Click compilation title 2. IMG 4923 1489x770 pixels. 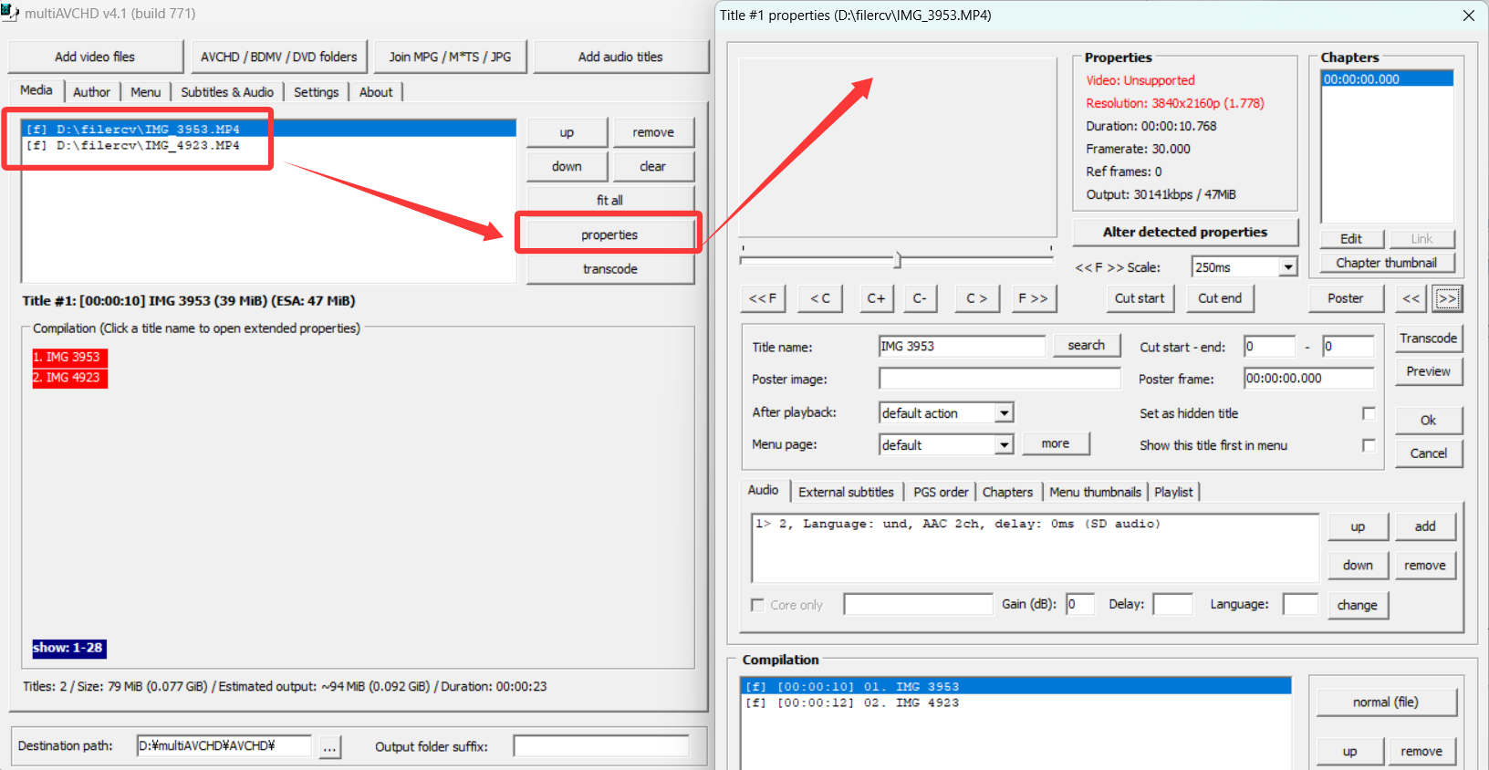tap(70, 378)
